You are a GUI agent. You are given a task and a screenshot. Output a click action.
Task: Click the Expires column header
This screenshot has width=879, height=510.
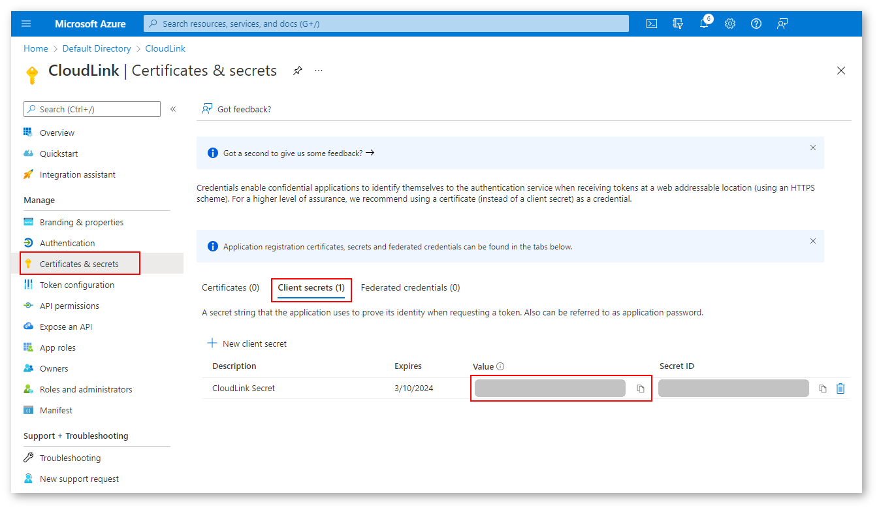pos(408,366)
